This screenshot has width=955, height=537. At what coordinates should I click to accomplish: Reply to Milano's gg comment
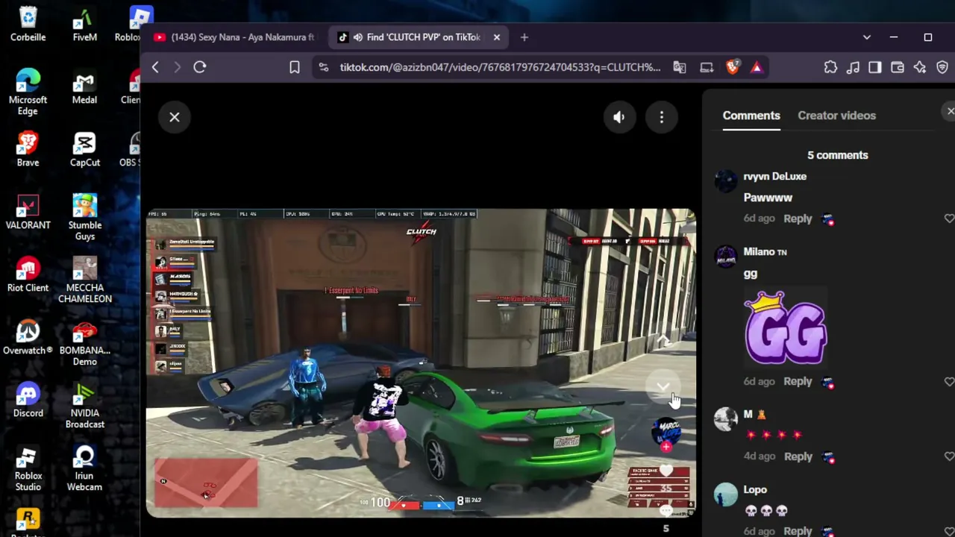798,381
